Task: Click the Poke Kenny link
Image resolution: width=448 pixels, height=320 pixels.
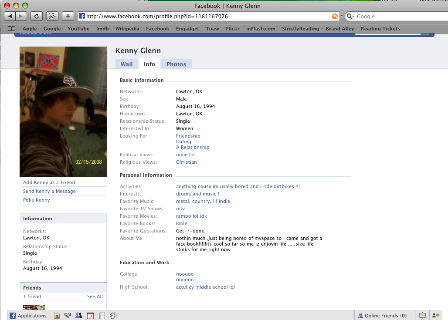Action: pos(36,200)
